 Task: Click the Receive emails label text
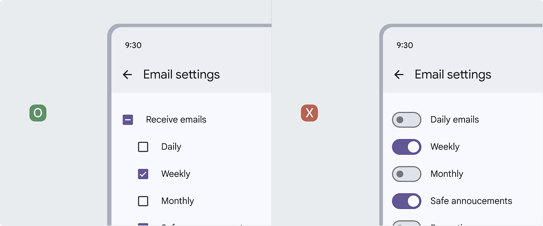(176, 120)
